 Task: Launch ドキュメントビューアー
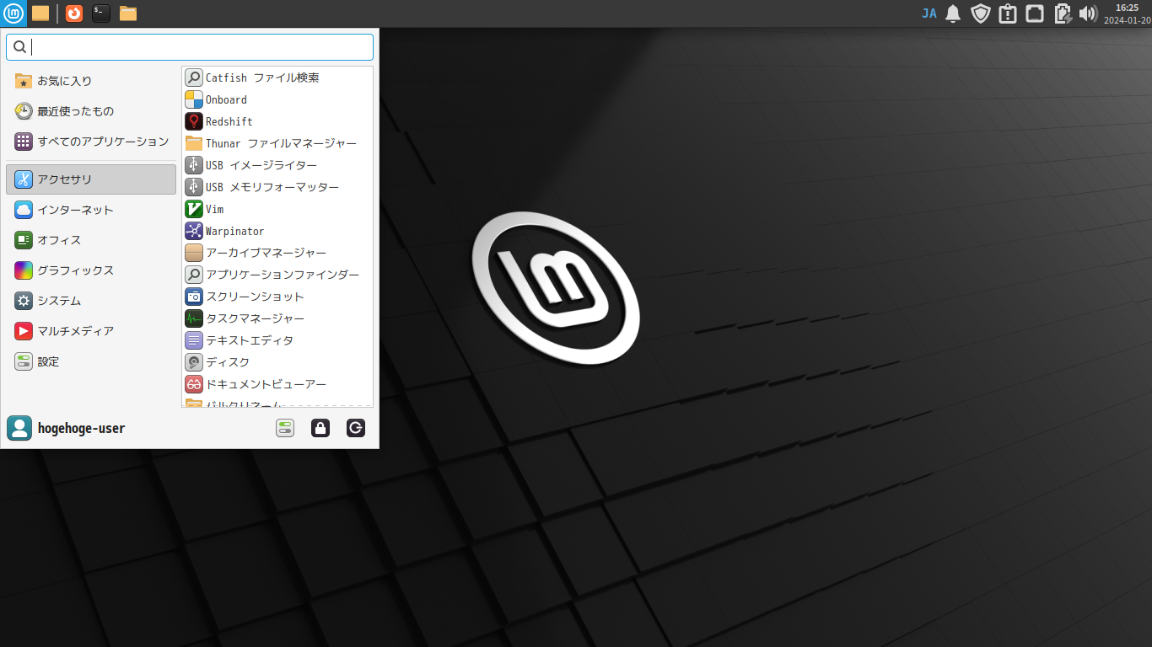point(277,384)
